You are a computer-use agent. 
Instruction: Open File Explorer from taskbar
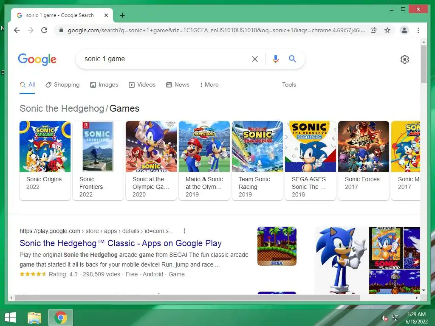tap(34, 318)
